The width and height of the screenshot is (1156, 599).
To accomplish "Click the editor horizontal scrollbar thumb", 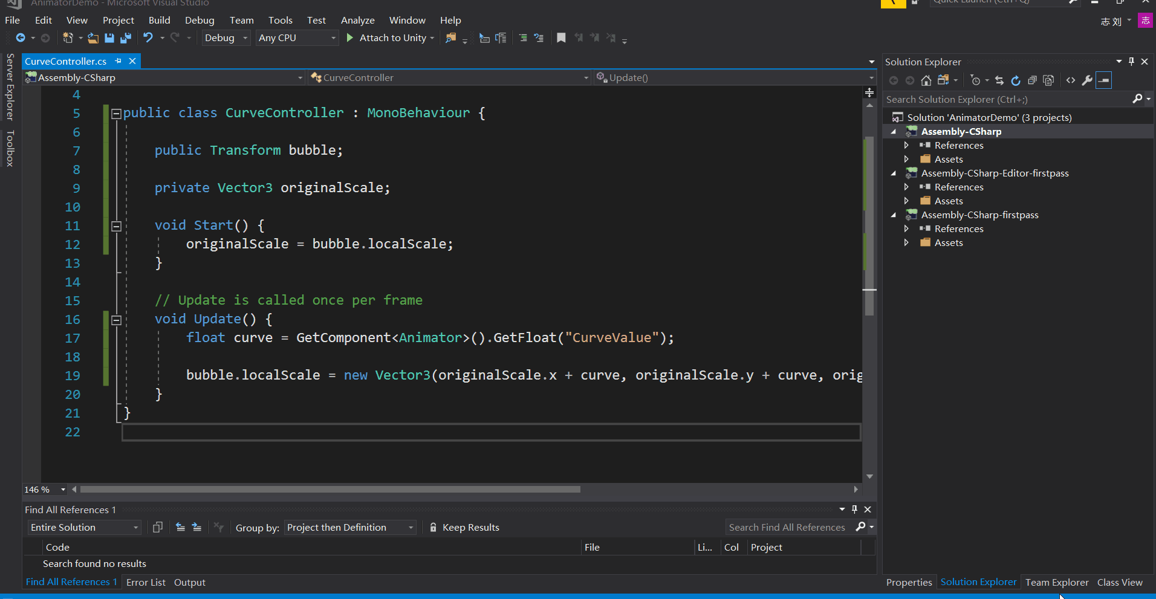I will coord(330,490).
